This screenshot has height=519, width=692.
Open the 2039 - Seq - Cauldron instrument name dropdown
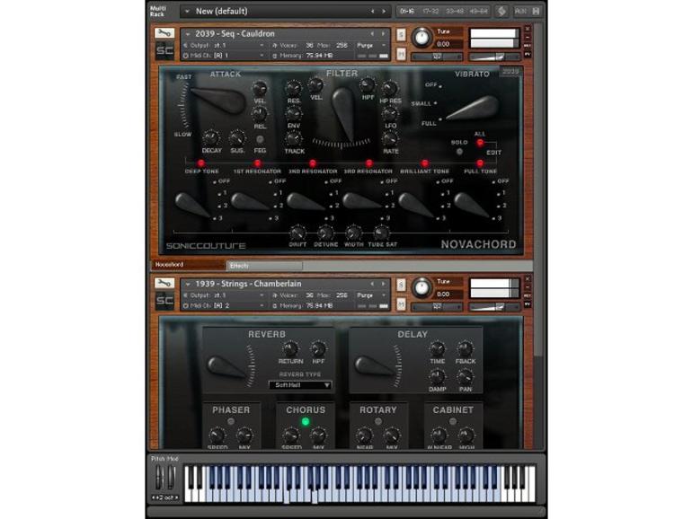point(188,34)
